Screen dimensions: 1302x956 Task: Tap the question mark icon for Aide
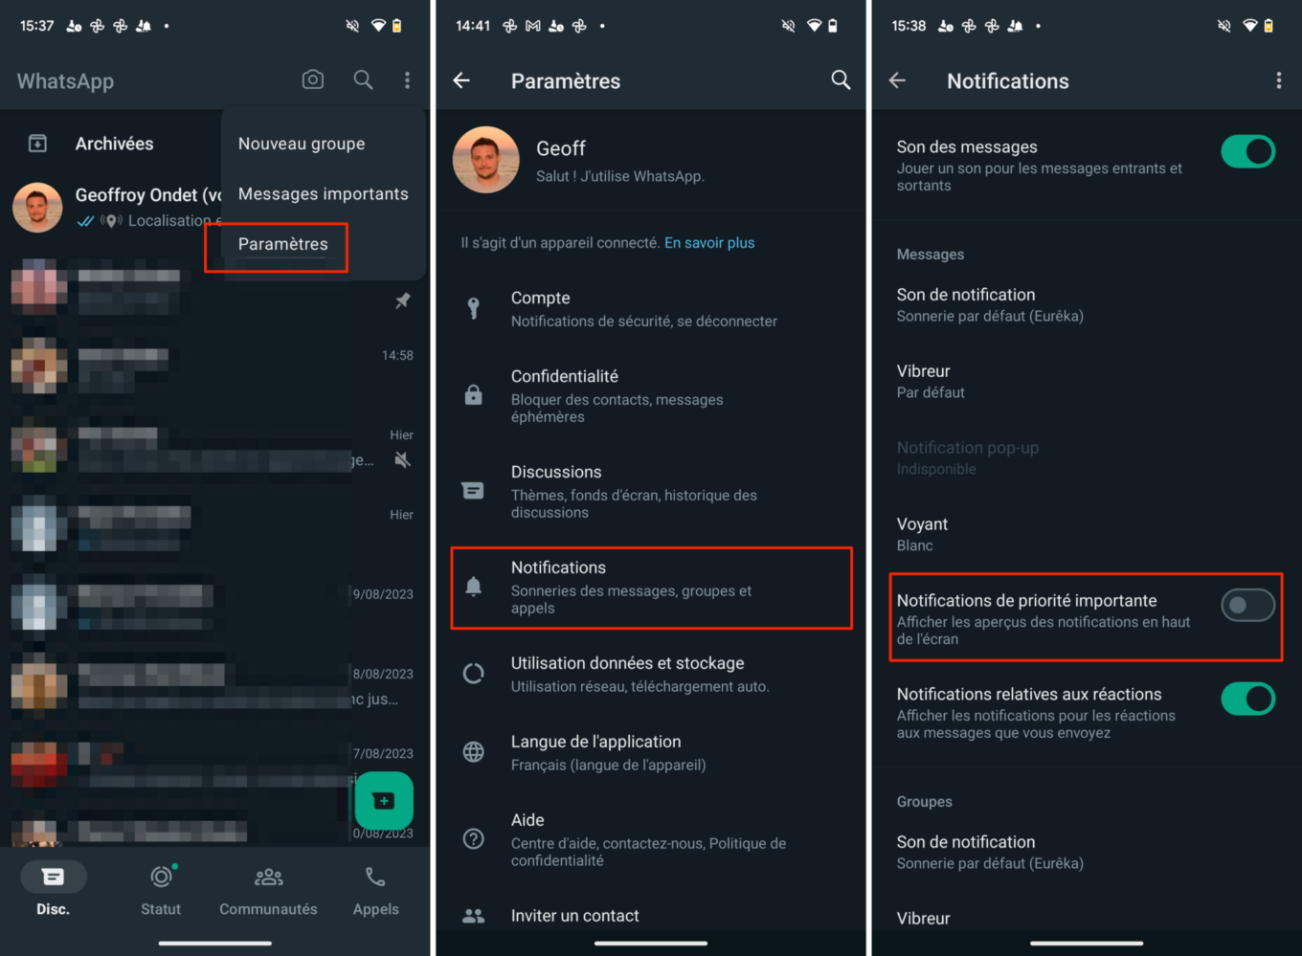click(473, 839)
